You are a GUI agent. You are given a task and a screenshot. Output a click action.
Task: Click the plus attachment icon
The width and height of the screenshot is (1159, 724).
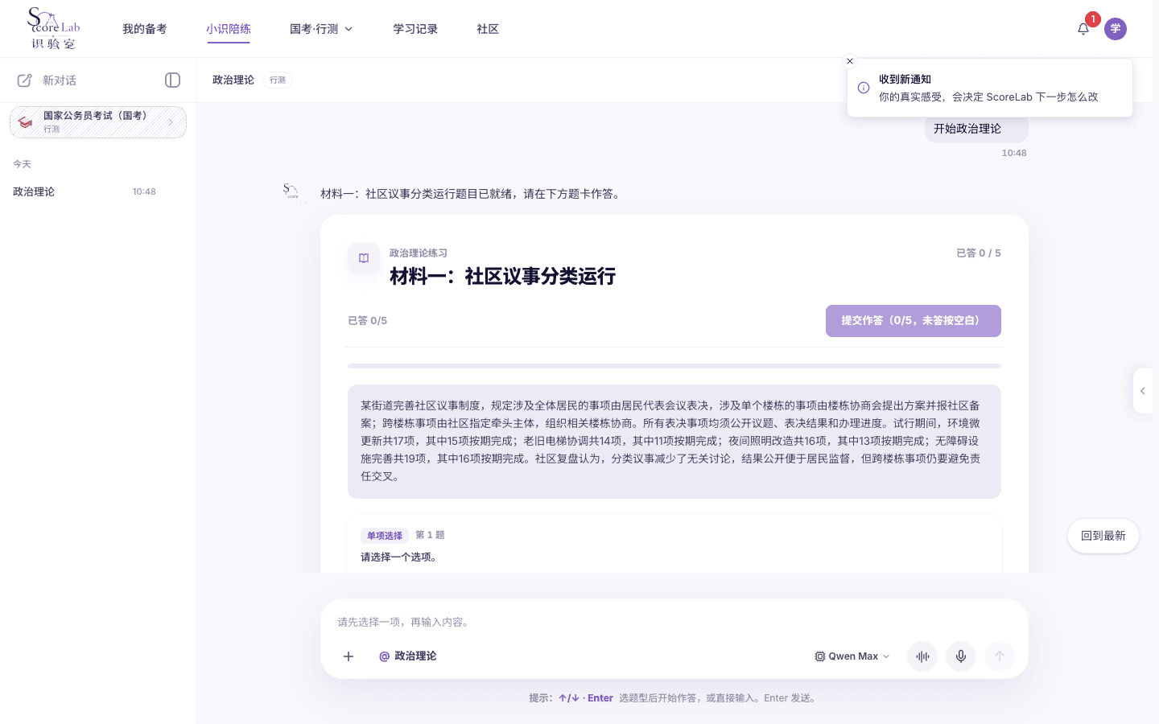[349, 656]
